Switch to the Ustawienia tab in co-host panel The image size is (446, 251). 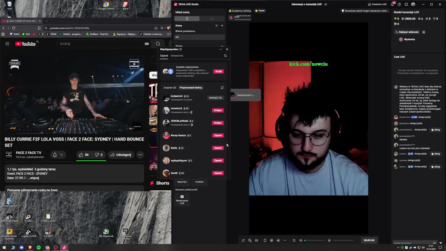177,56
